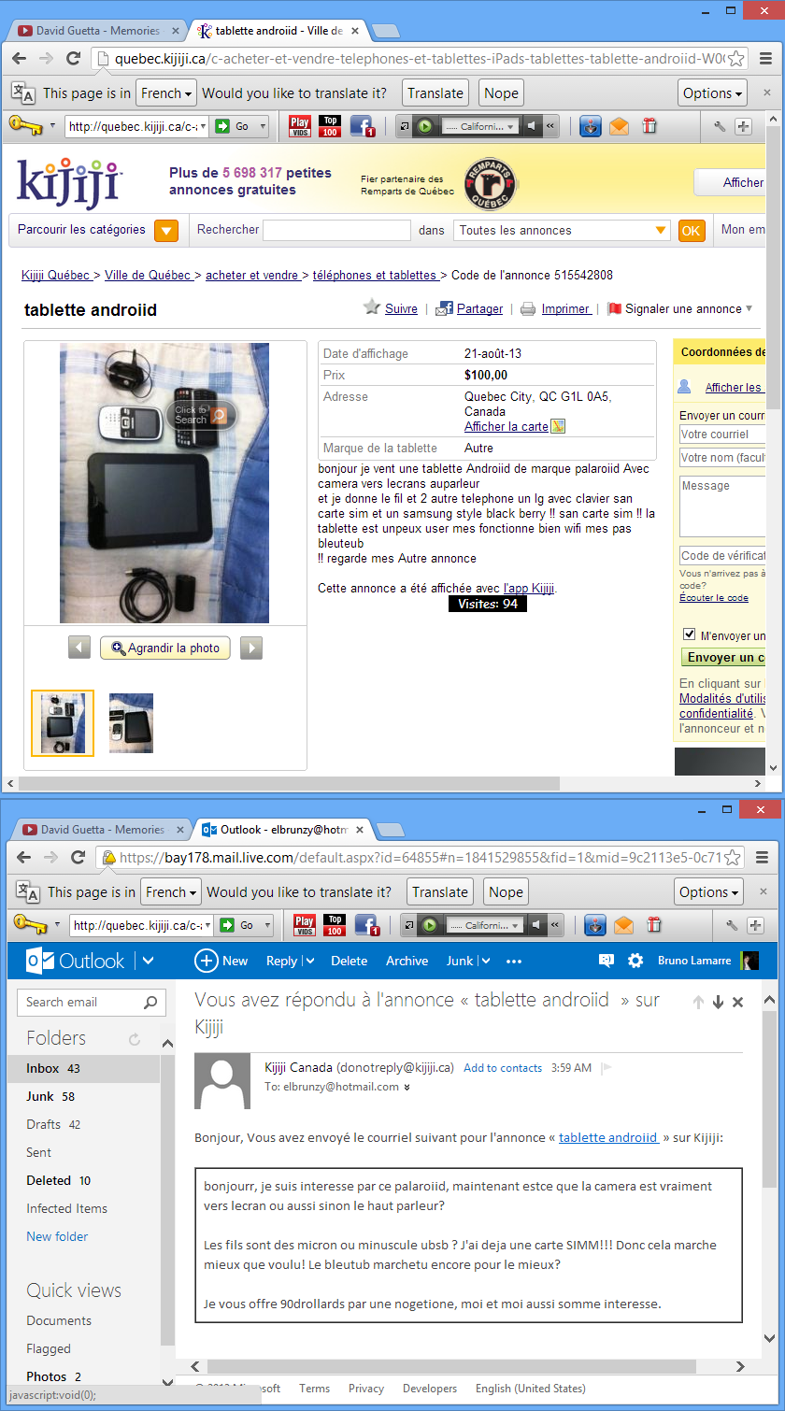Open language dropdown French in Outlook window
Viewport: 785px width, 1411px height.
(171, 892)
